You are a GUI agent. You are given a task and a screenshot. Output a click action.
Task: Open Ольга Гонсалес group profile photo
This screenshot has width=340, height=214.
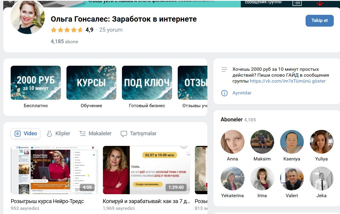[x=28, y=17]
